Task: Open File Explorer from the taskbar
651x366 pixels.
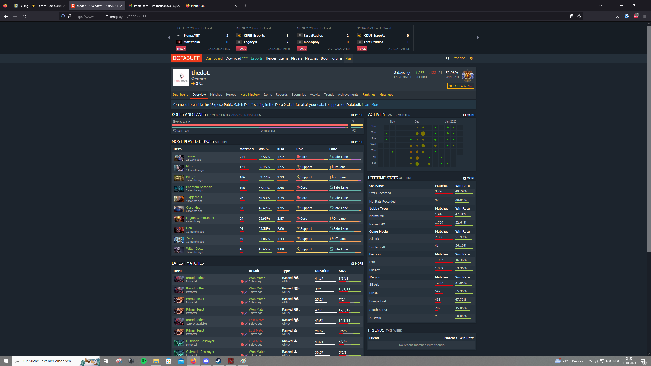Action: pos(156,361)
